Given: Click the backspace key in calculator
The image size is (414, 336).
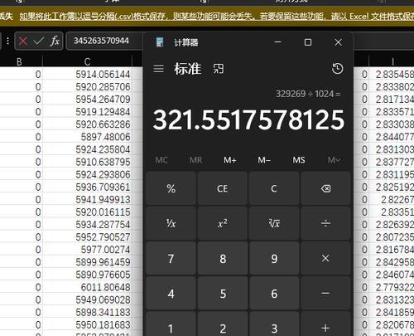Looking at the screenshot, I should coord(325,188).
